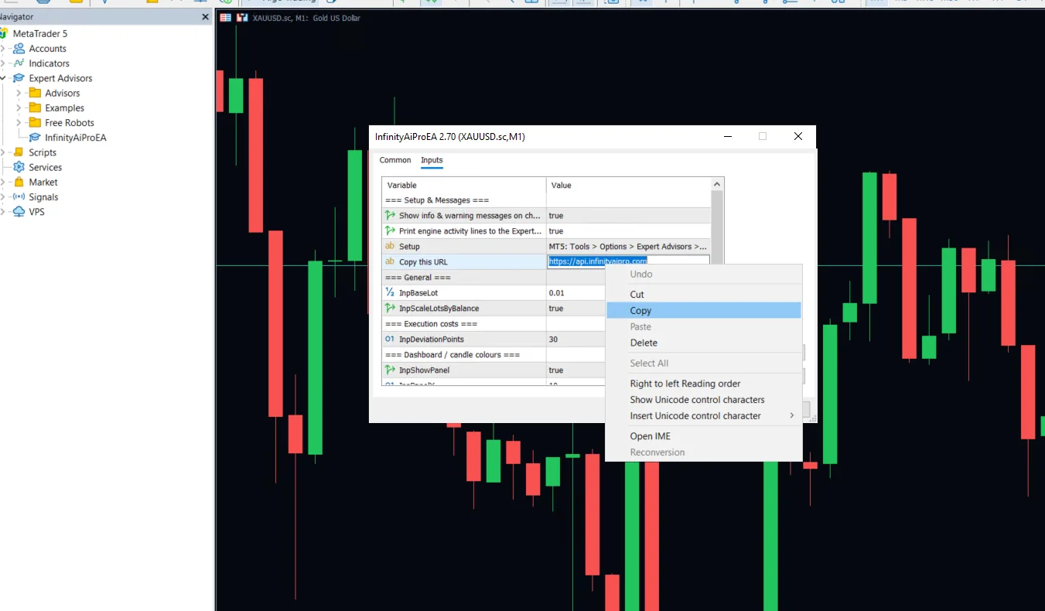Click the Setup value starting with MT5: Tools

pos(627,247)
